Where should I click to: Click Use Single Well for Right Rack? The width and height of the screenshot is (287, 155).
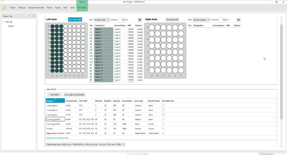tap(172, 20)
